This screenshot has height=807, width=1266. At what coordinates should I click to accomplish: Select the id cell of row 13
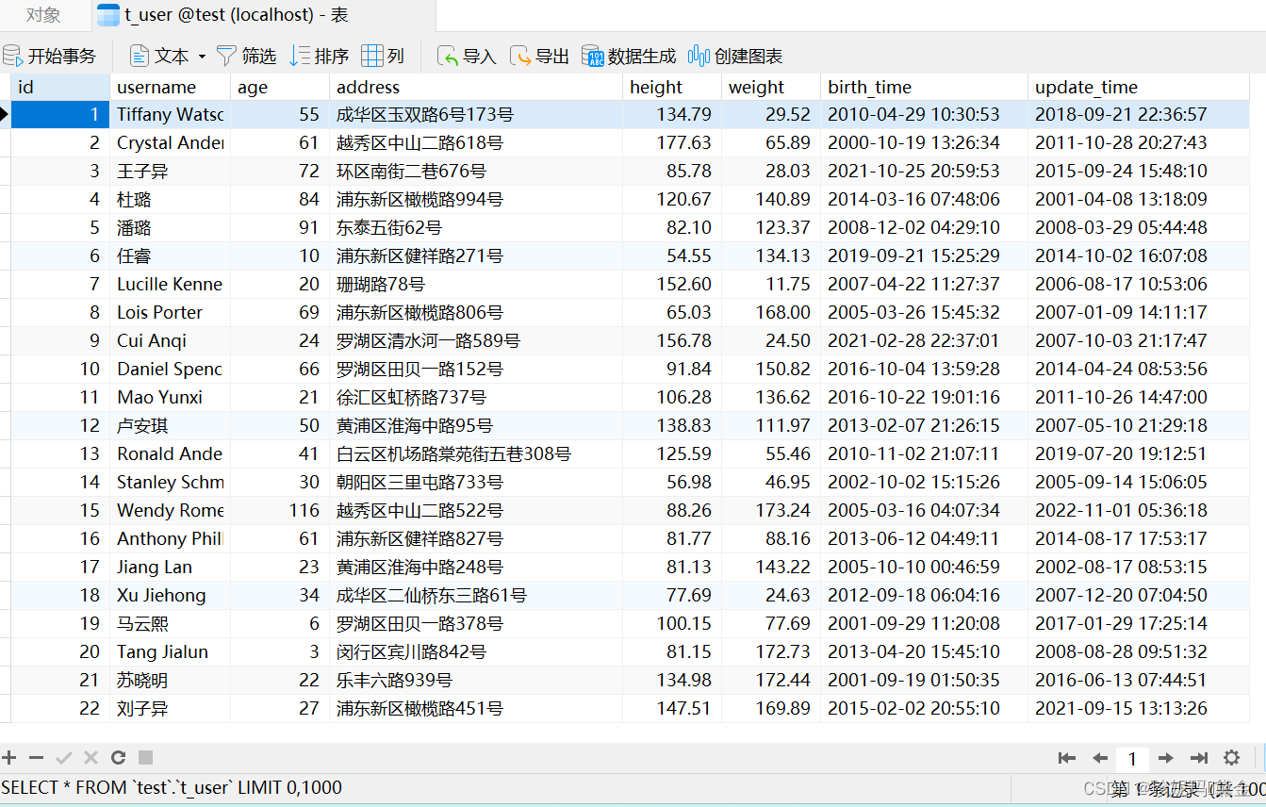[x=60, y=453]
